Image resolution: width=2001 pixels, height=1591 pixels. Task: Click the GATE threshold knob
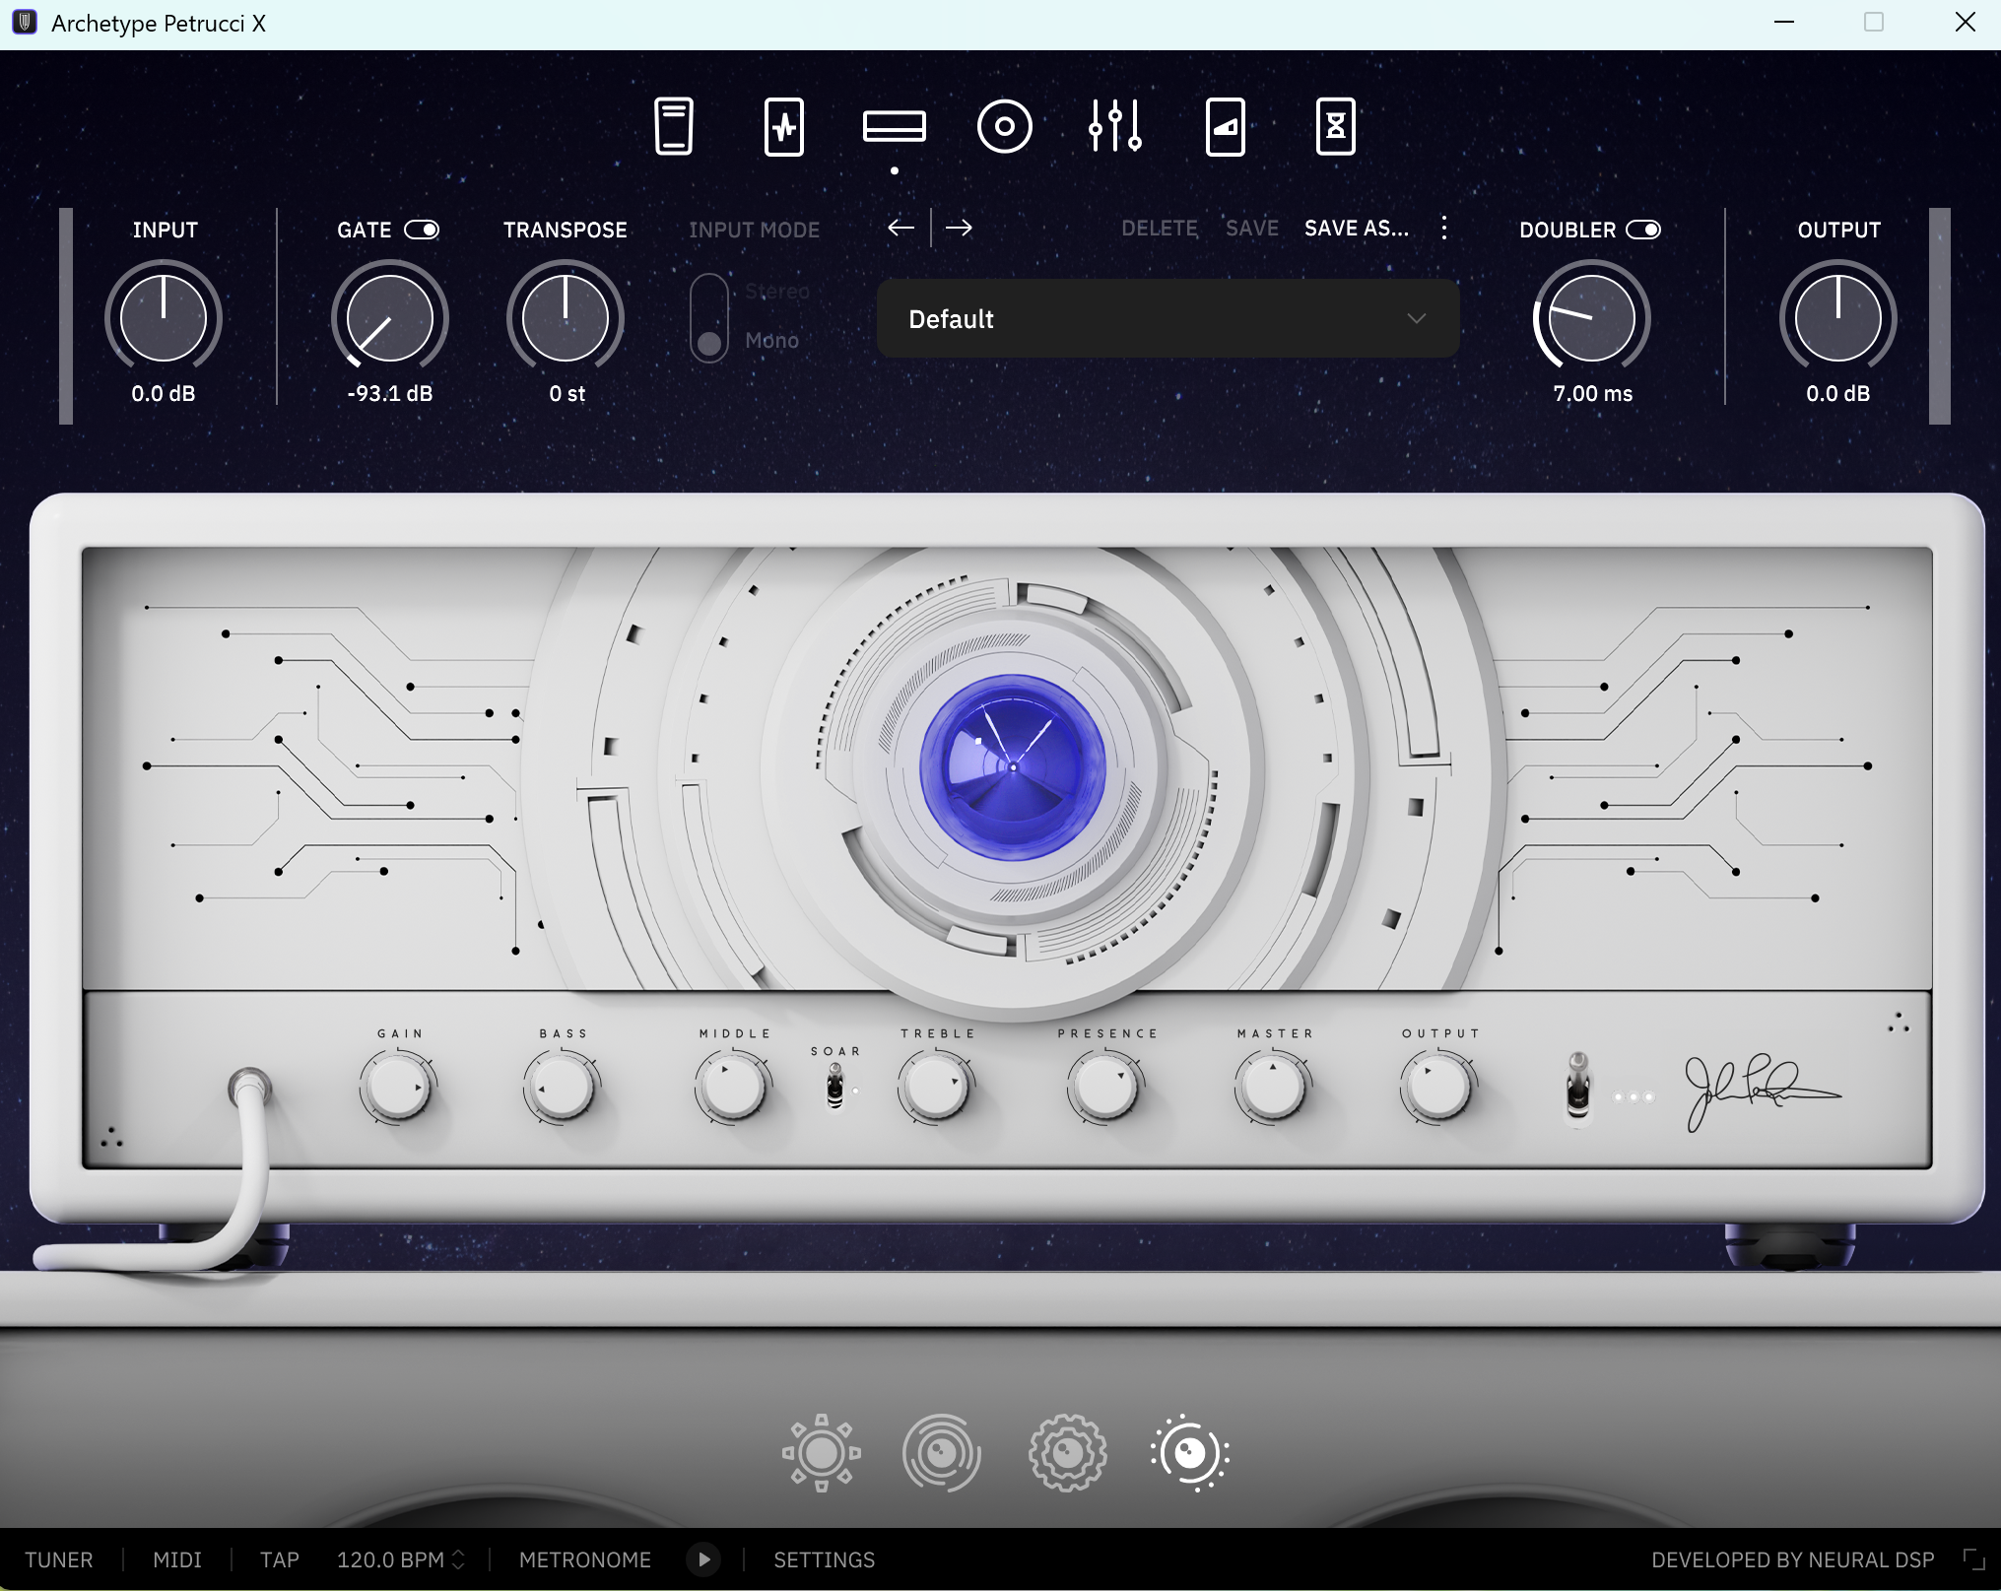pos(390,318)
